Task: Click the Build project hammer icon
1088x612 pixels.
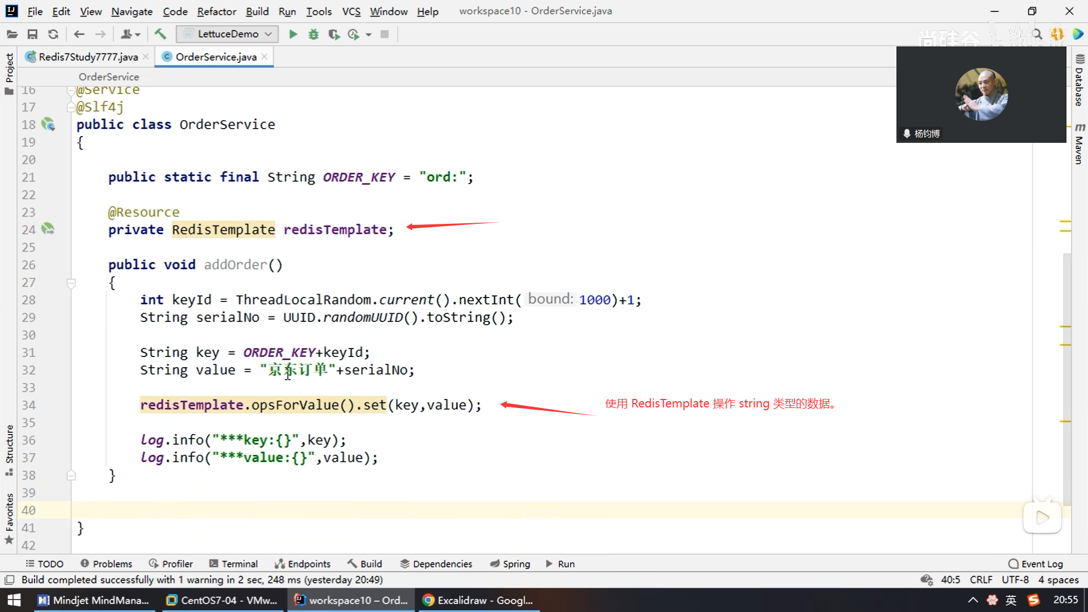Action: (160, 34)
